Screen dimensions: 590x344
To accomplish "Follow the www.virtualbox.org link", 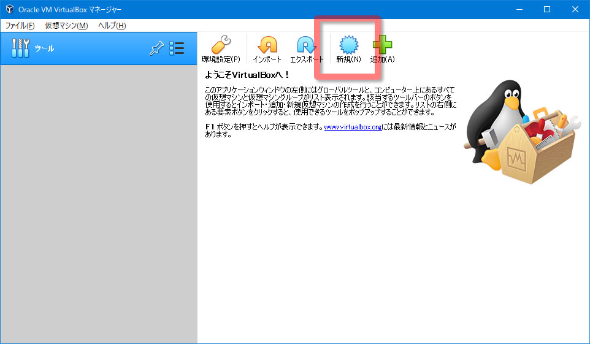I will pyautogui.click(x=353, y=127).
